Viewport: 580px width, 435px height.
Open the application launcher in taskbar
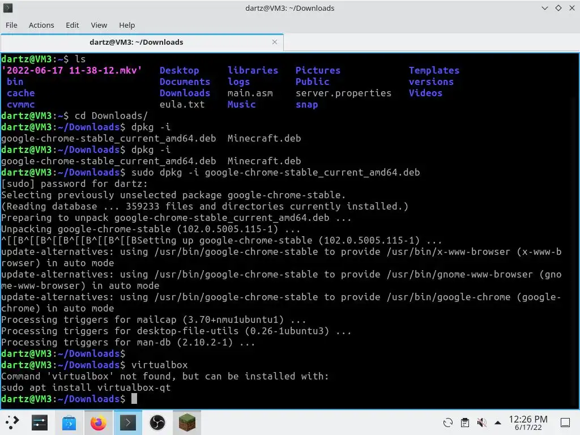pos(12,422)
